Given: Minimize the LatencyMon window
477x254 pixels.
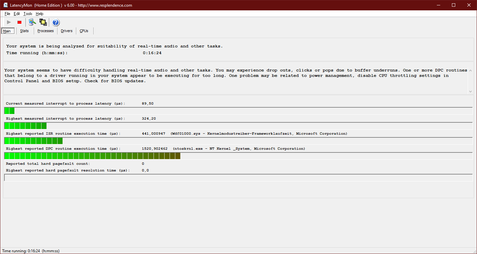Looking at the screenshot, I should [x=439, y=5].
